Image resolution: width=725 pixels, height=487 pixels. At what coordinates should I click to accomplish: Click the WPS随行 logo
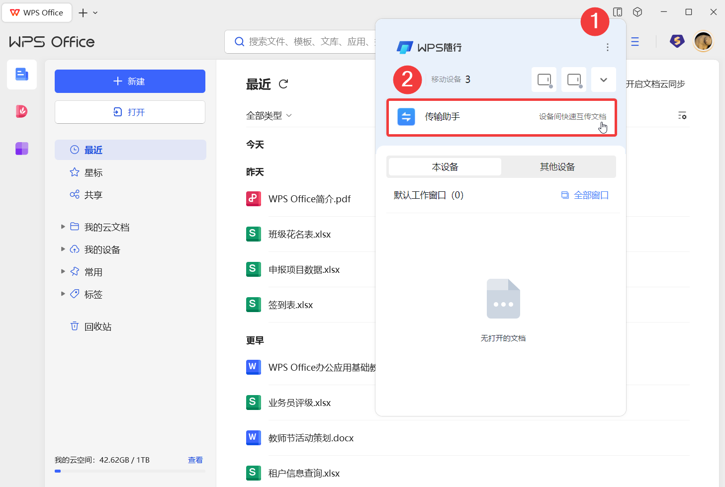coord(429,47)
